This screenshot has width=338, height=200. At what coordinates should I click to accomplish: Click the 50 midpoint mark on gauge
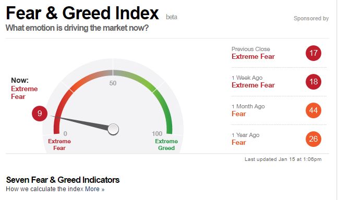click(113, 83)
